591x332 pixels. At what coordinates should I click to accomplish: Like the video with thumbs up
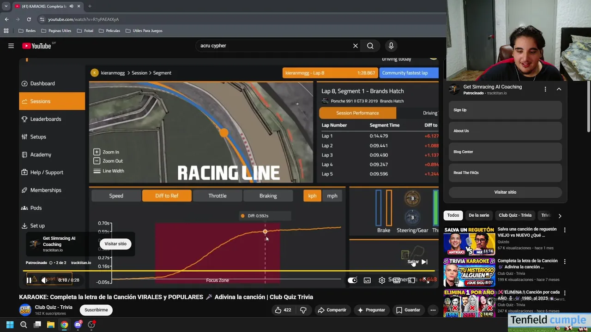click(x=283, y=310)
